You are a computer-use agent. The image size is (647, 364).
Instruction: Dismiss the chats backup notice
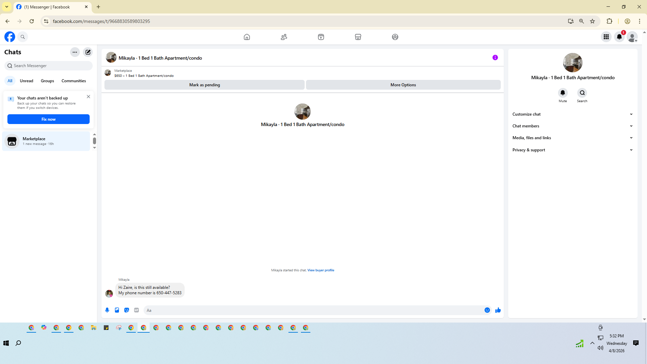pos(88,97)
